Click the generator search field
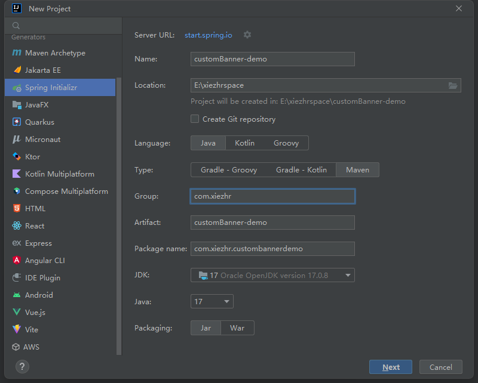 pos(63,26)
